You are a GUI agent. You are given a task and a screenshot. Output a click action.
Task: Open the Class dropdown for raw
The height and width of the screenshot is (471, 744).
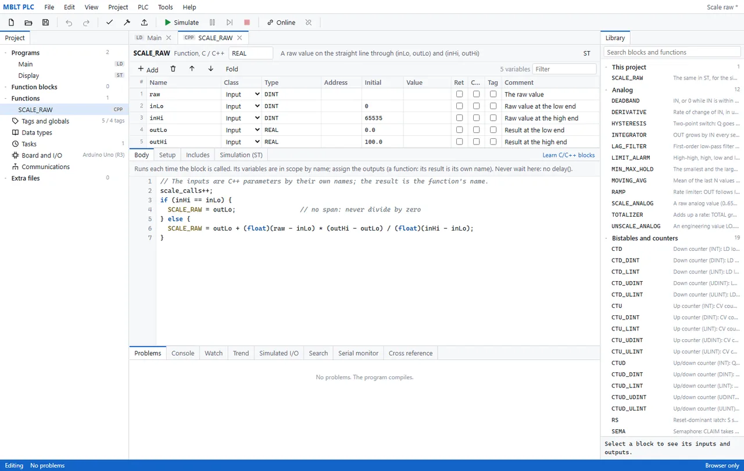pos(242,94)
